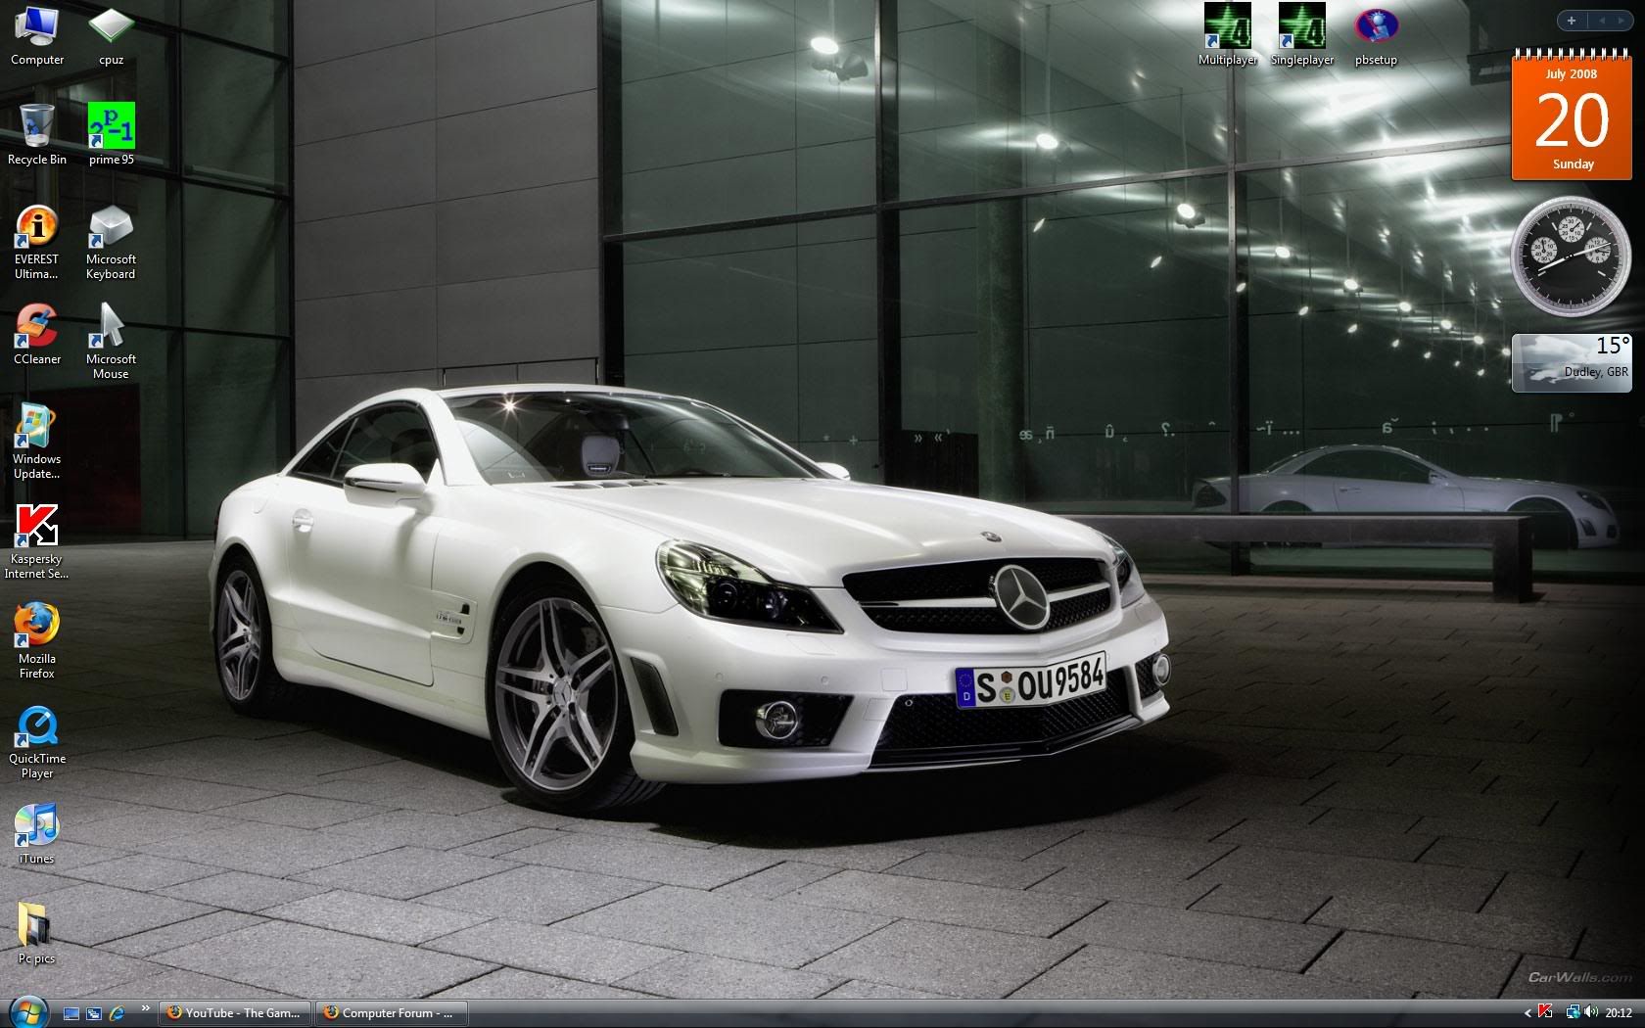1645x1028 pixels.
Task: Launch the Singleplayer game shortcut
Action: [1302, 35]
